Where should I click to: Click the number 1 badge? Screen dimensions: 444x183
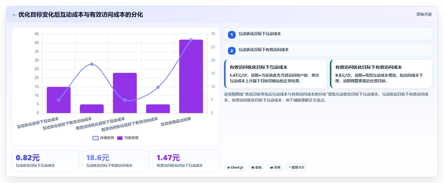pyautogui.click(x=232, y=35)
